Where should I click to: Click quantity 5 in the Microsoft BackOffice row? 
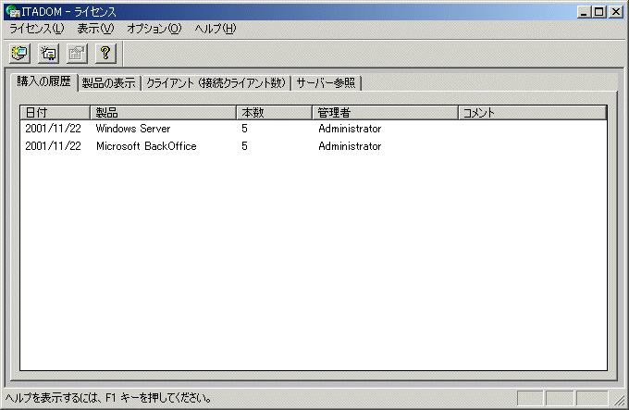point(244,146)
